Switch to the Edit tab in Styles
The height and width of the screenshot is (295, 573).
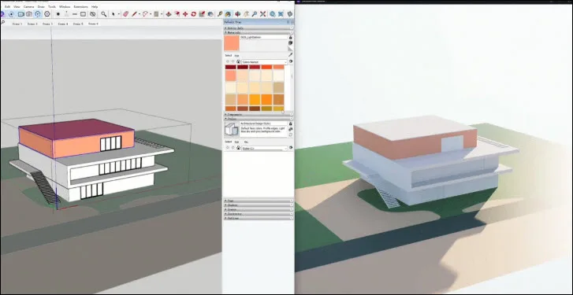[x=236, y=142]
